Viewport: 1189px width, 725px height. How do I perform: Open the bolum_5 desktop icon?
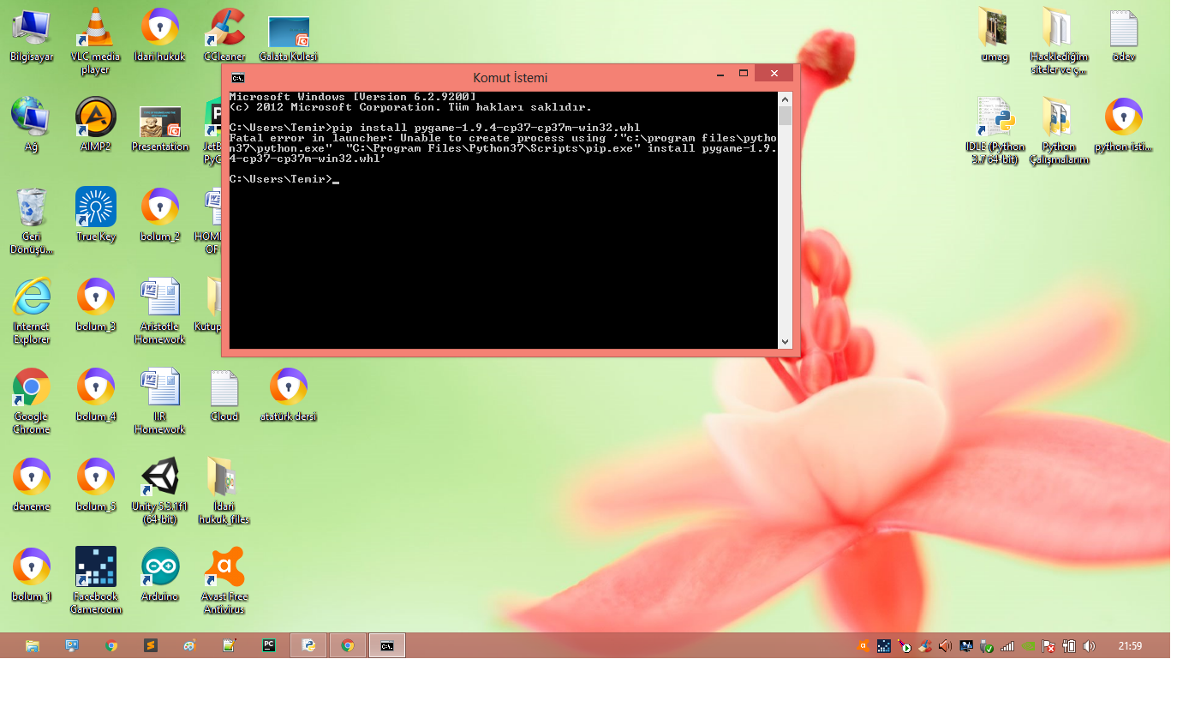[x=95, y=484]
